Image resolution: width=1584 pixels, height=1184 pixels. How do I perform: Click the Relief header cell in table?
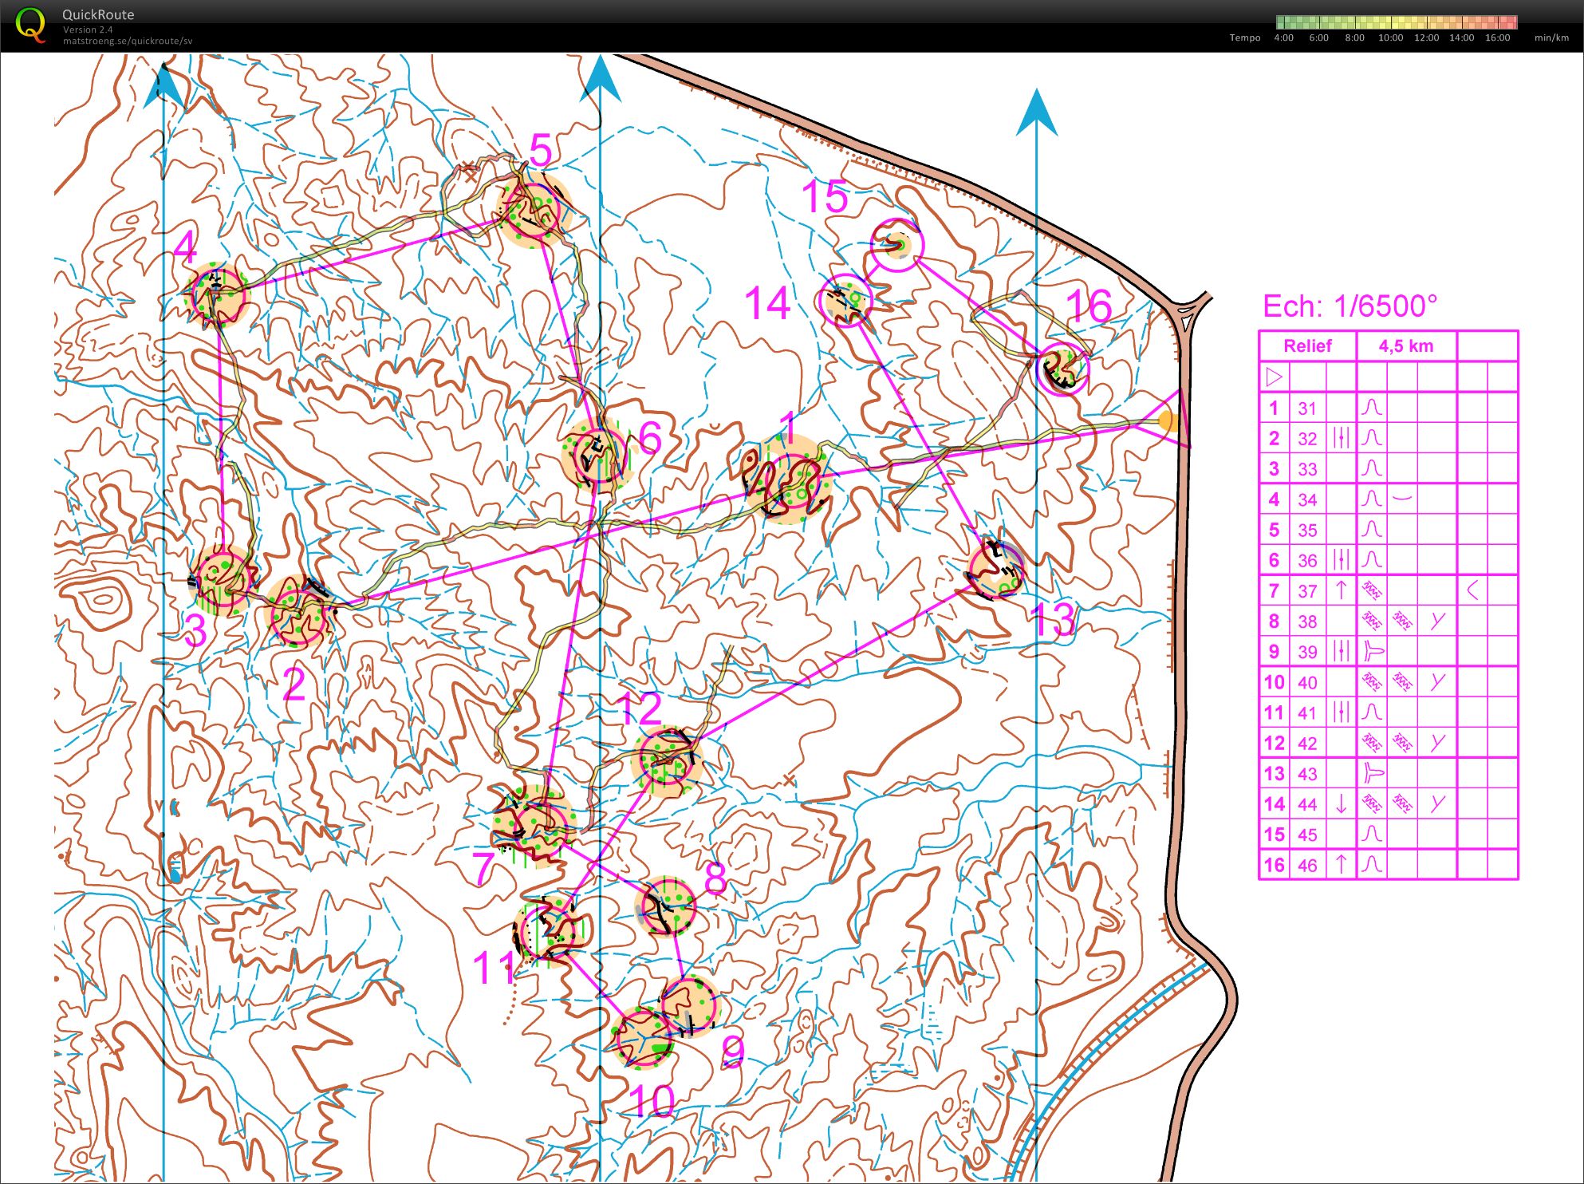coord(1307,345)
